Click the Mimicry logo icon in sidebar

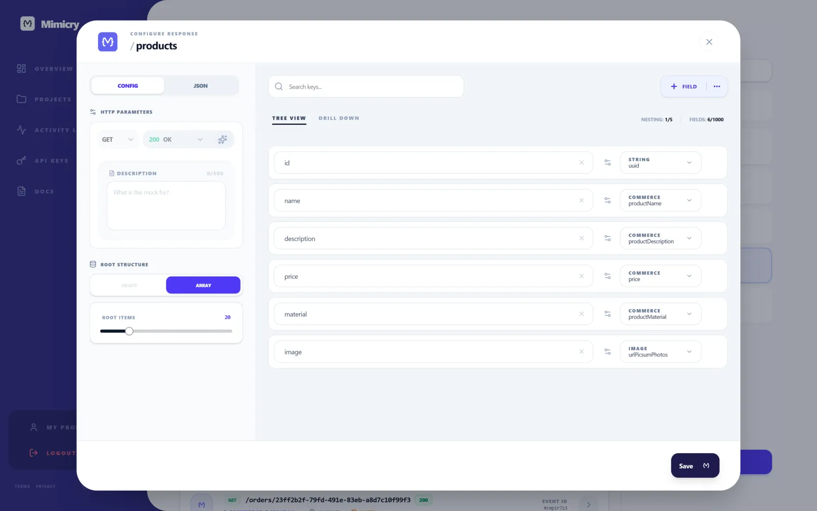click(x=28, y=24)
